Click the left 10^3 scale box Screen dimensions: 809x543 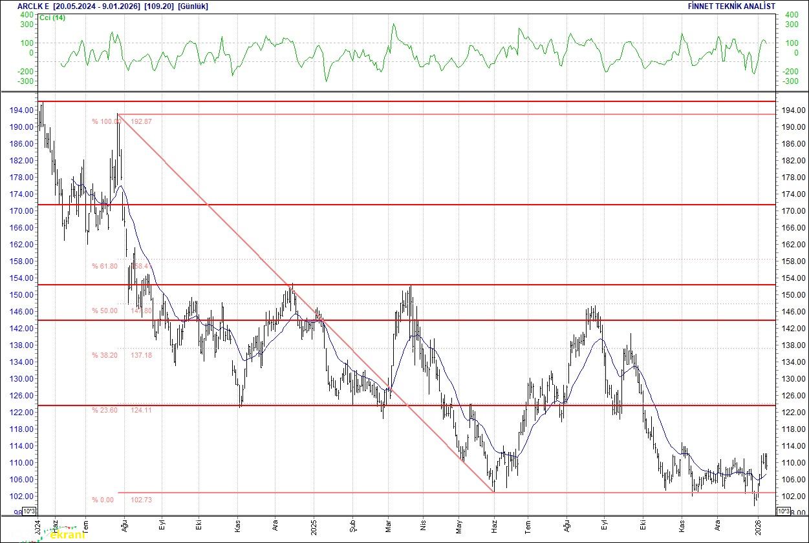click(29, 511)
